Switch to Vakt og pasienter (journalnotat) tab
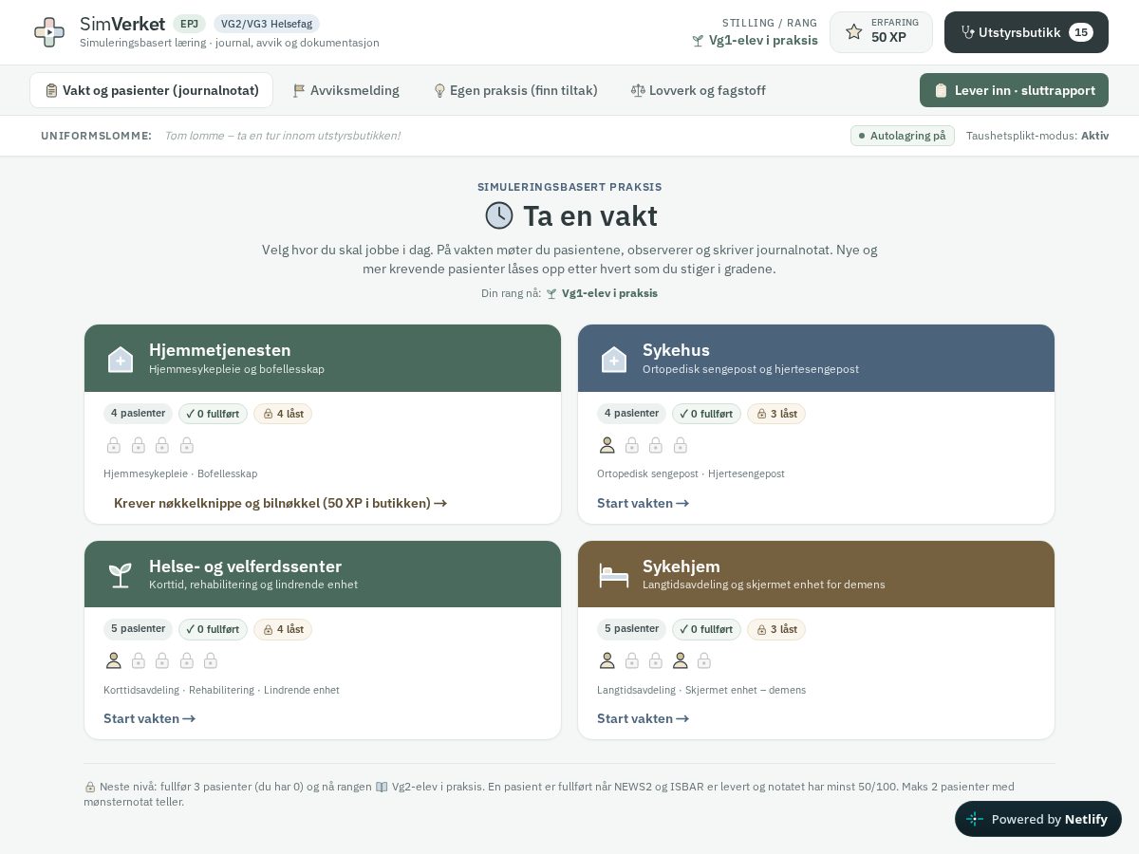 point(152,90)
